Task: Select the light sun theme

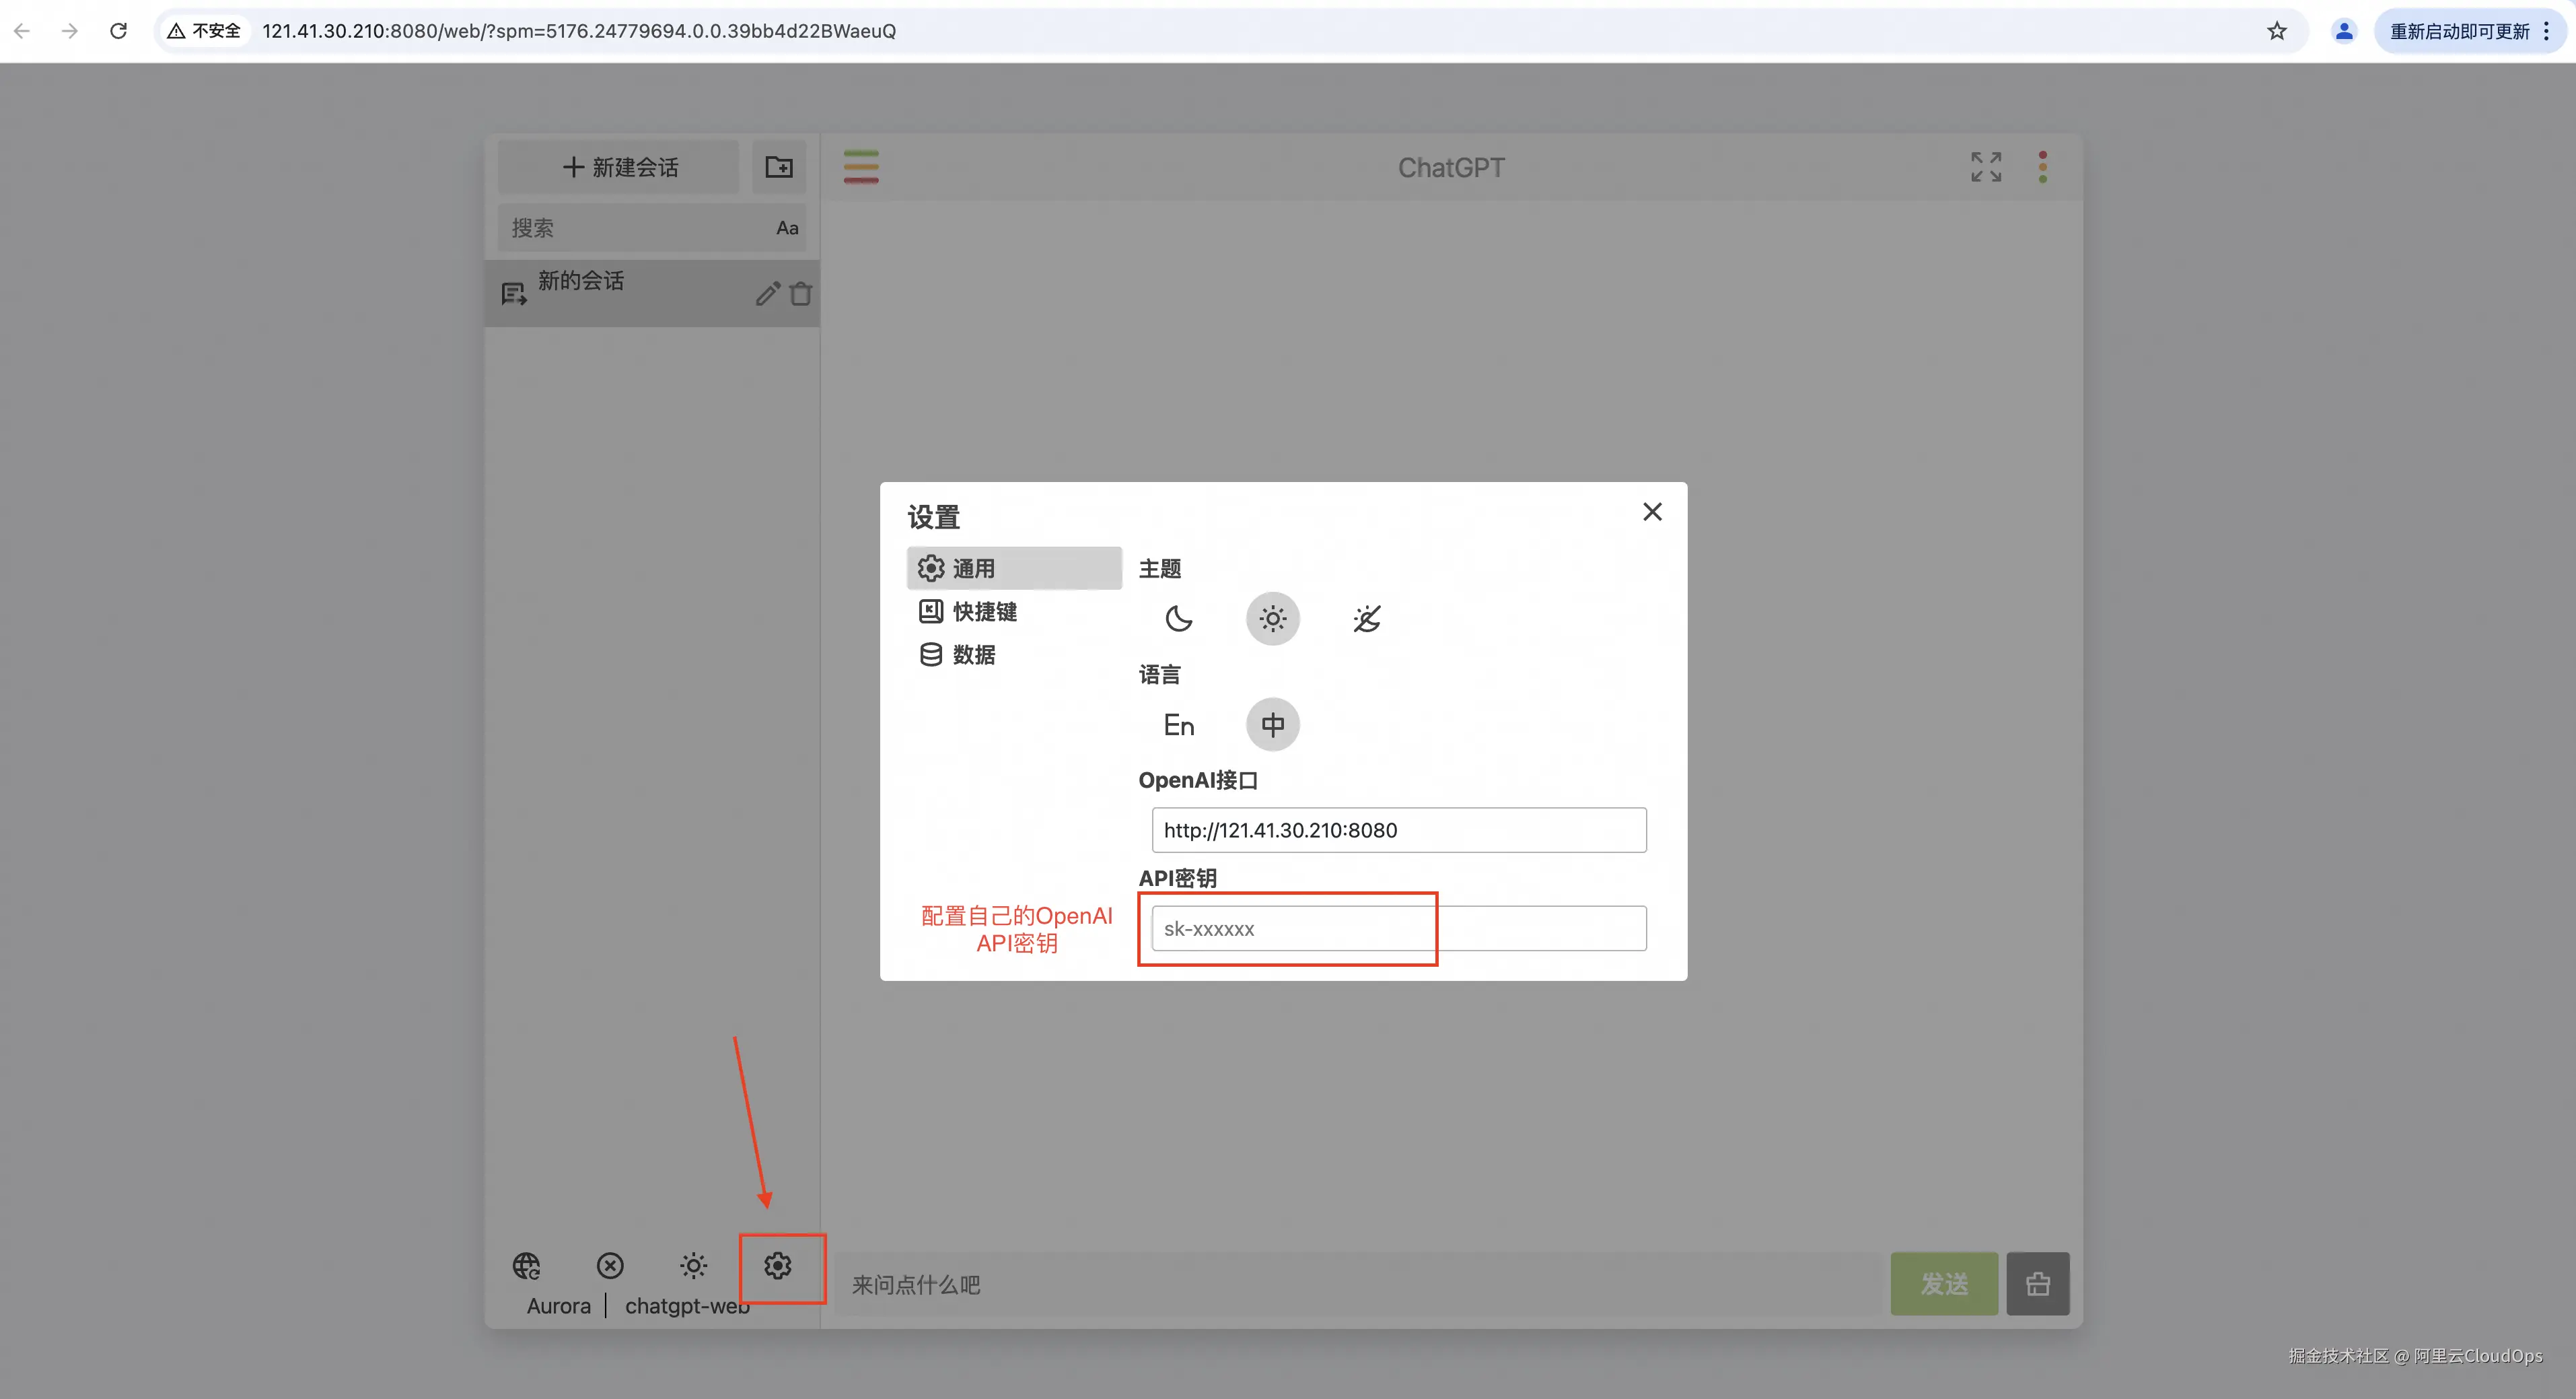Action: coord(1272,619)
